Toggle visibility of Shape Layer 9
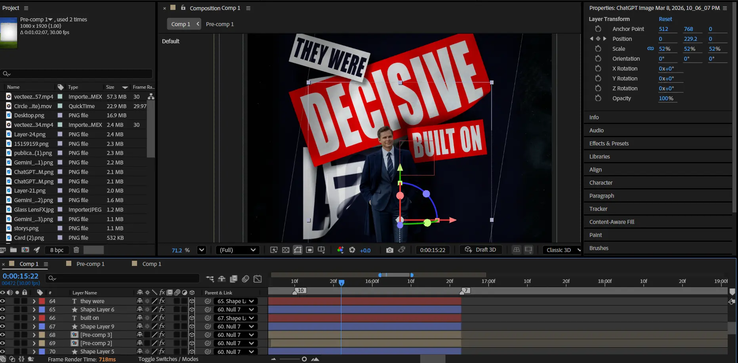This screenshot has width=738, height=363. point(3,327)
